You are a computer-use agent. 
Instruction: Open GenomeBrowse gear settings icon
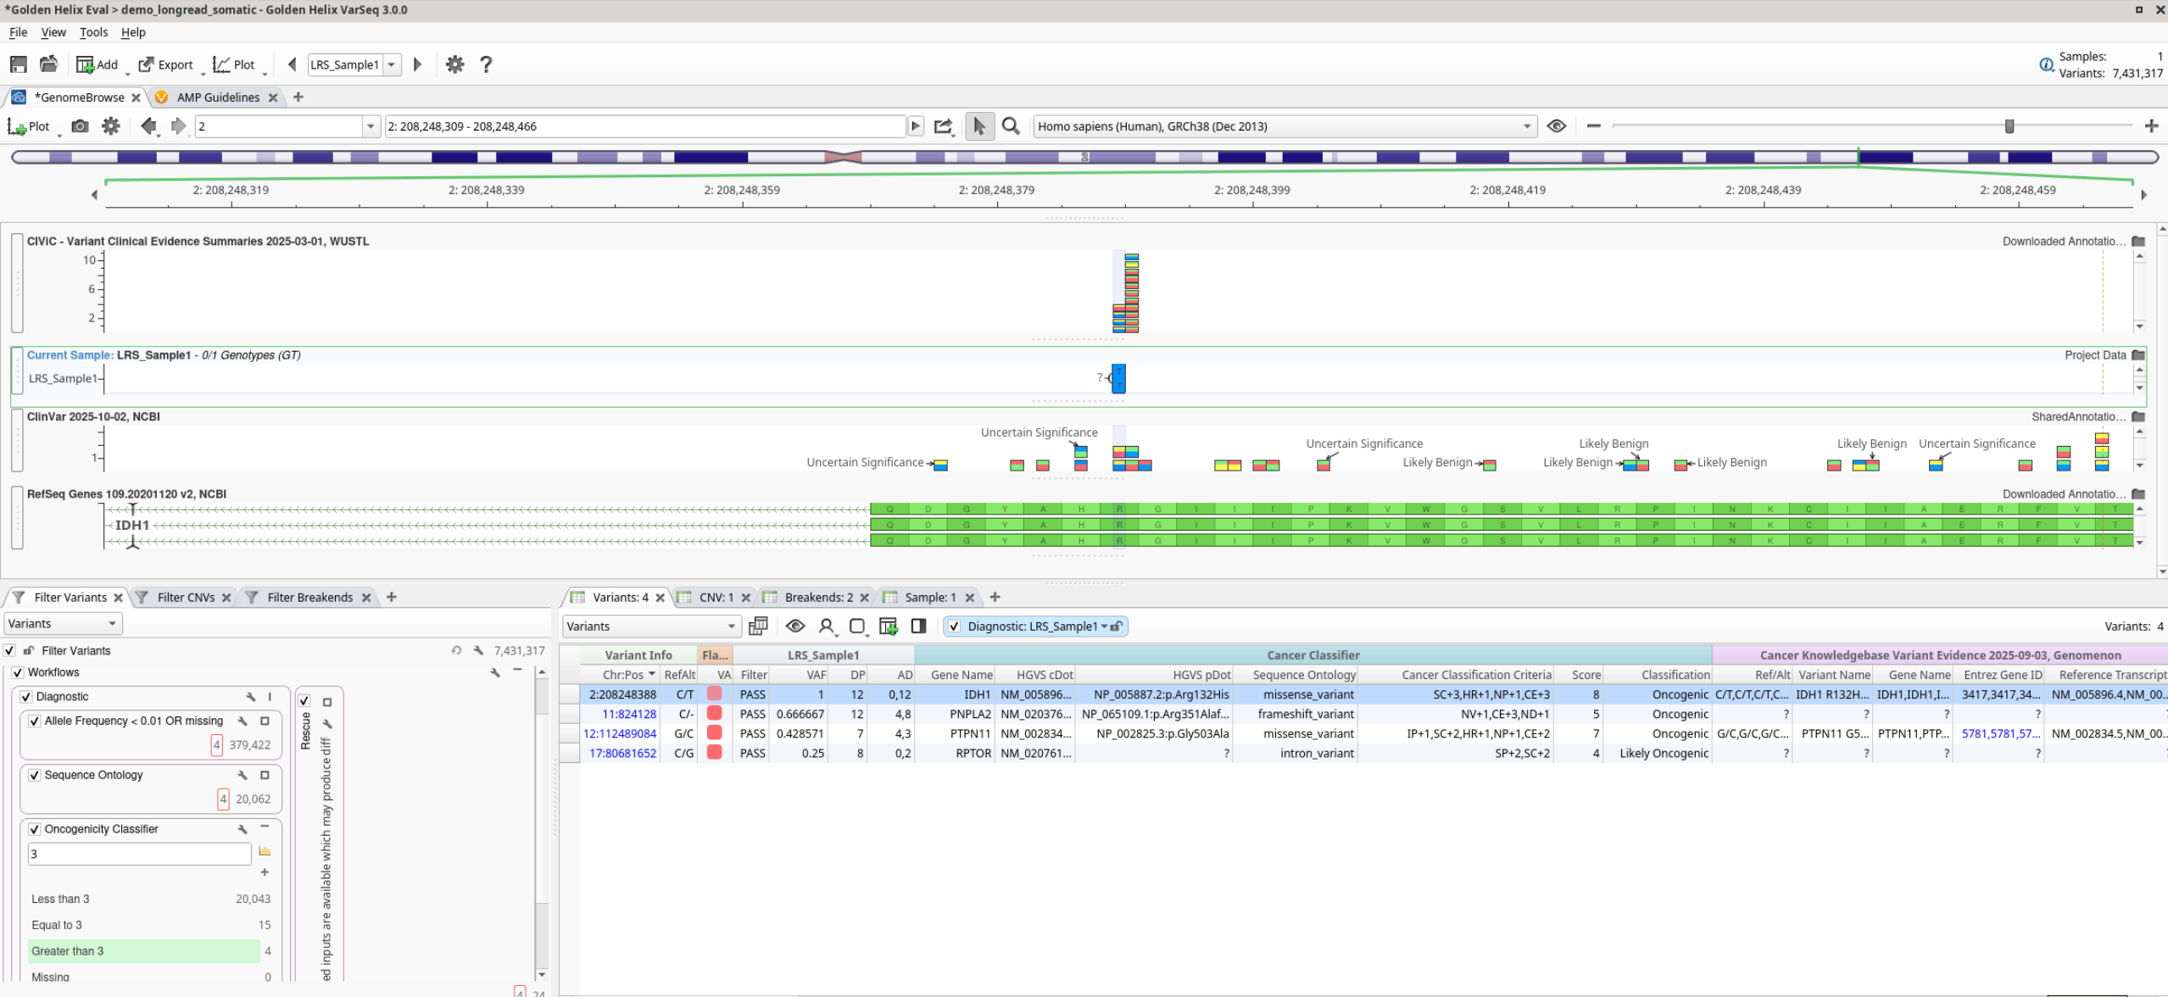click(111, 126)
